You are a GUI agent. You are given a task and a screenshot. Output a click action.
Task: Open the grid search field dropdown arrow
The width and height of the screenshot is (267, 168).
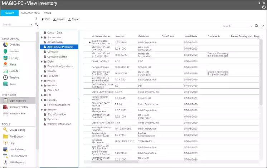coord(251,26)
